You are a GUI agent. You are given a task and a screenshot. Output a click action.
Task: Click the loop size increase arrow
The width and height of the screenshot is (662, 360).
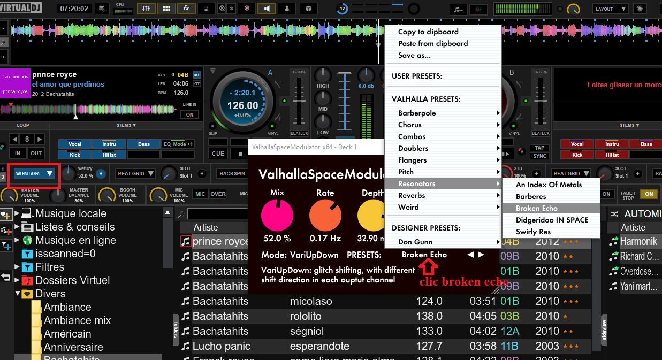pos(39,140)
